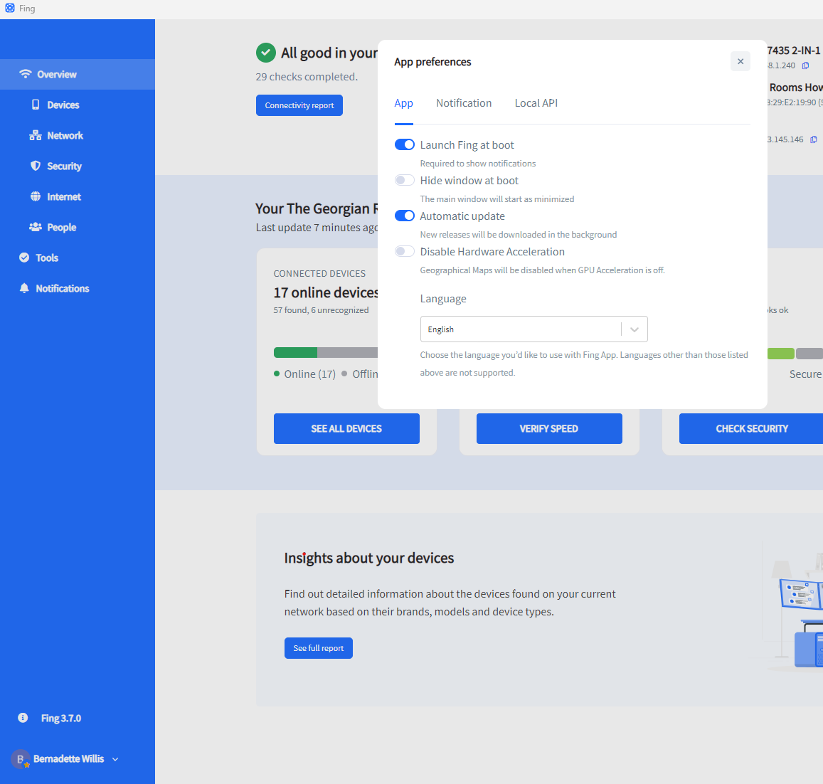Click 'Last update 7 minutes ago' text
The width and height of the screenshot is (823, 784).
click(x=317, y=228)
